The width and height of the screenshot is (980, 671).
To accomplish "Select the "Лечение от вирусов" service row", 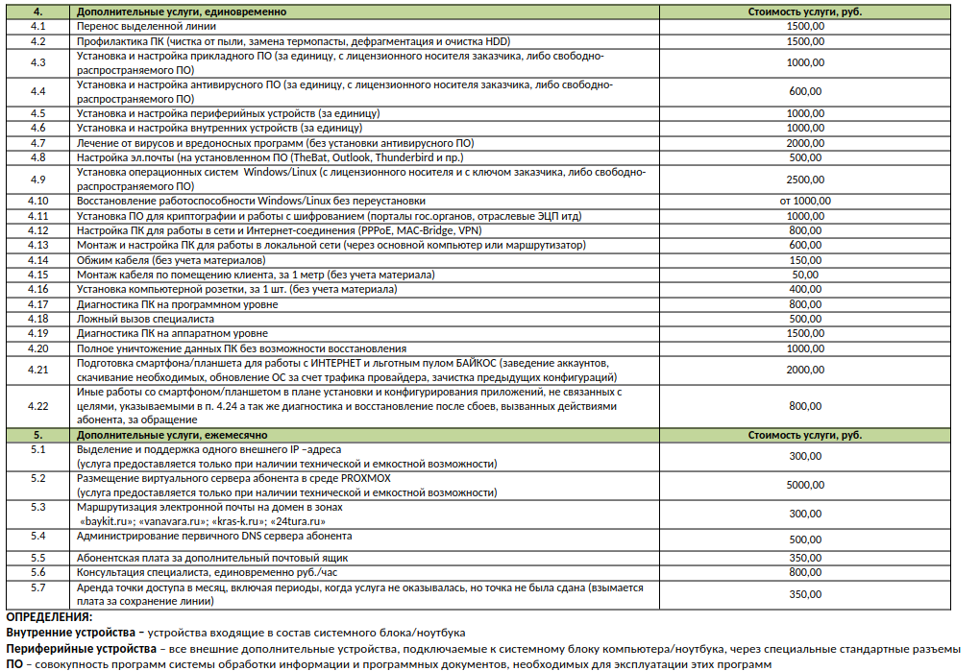I will [275, 143].
